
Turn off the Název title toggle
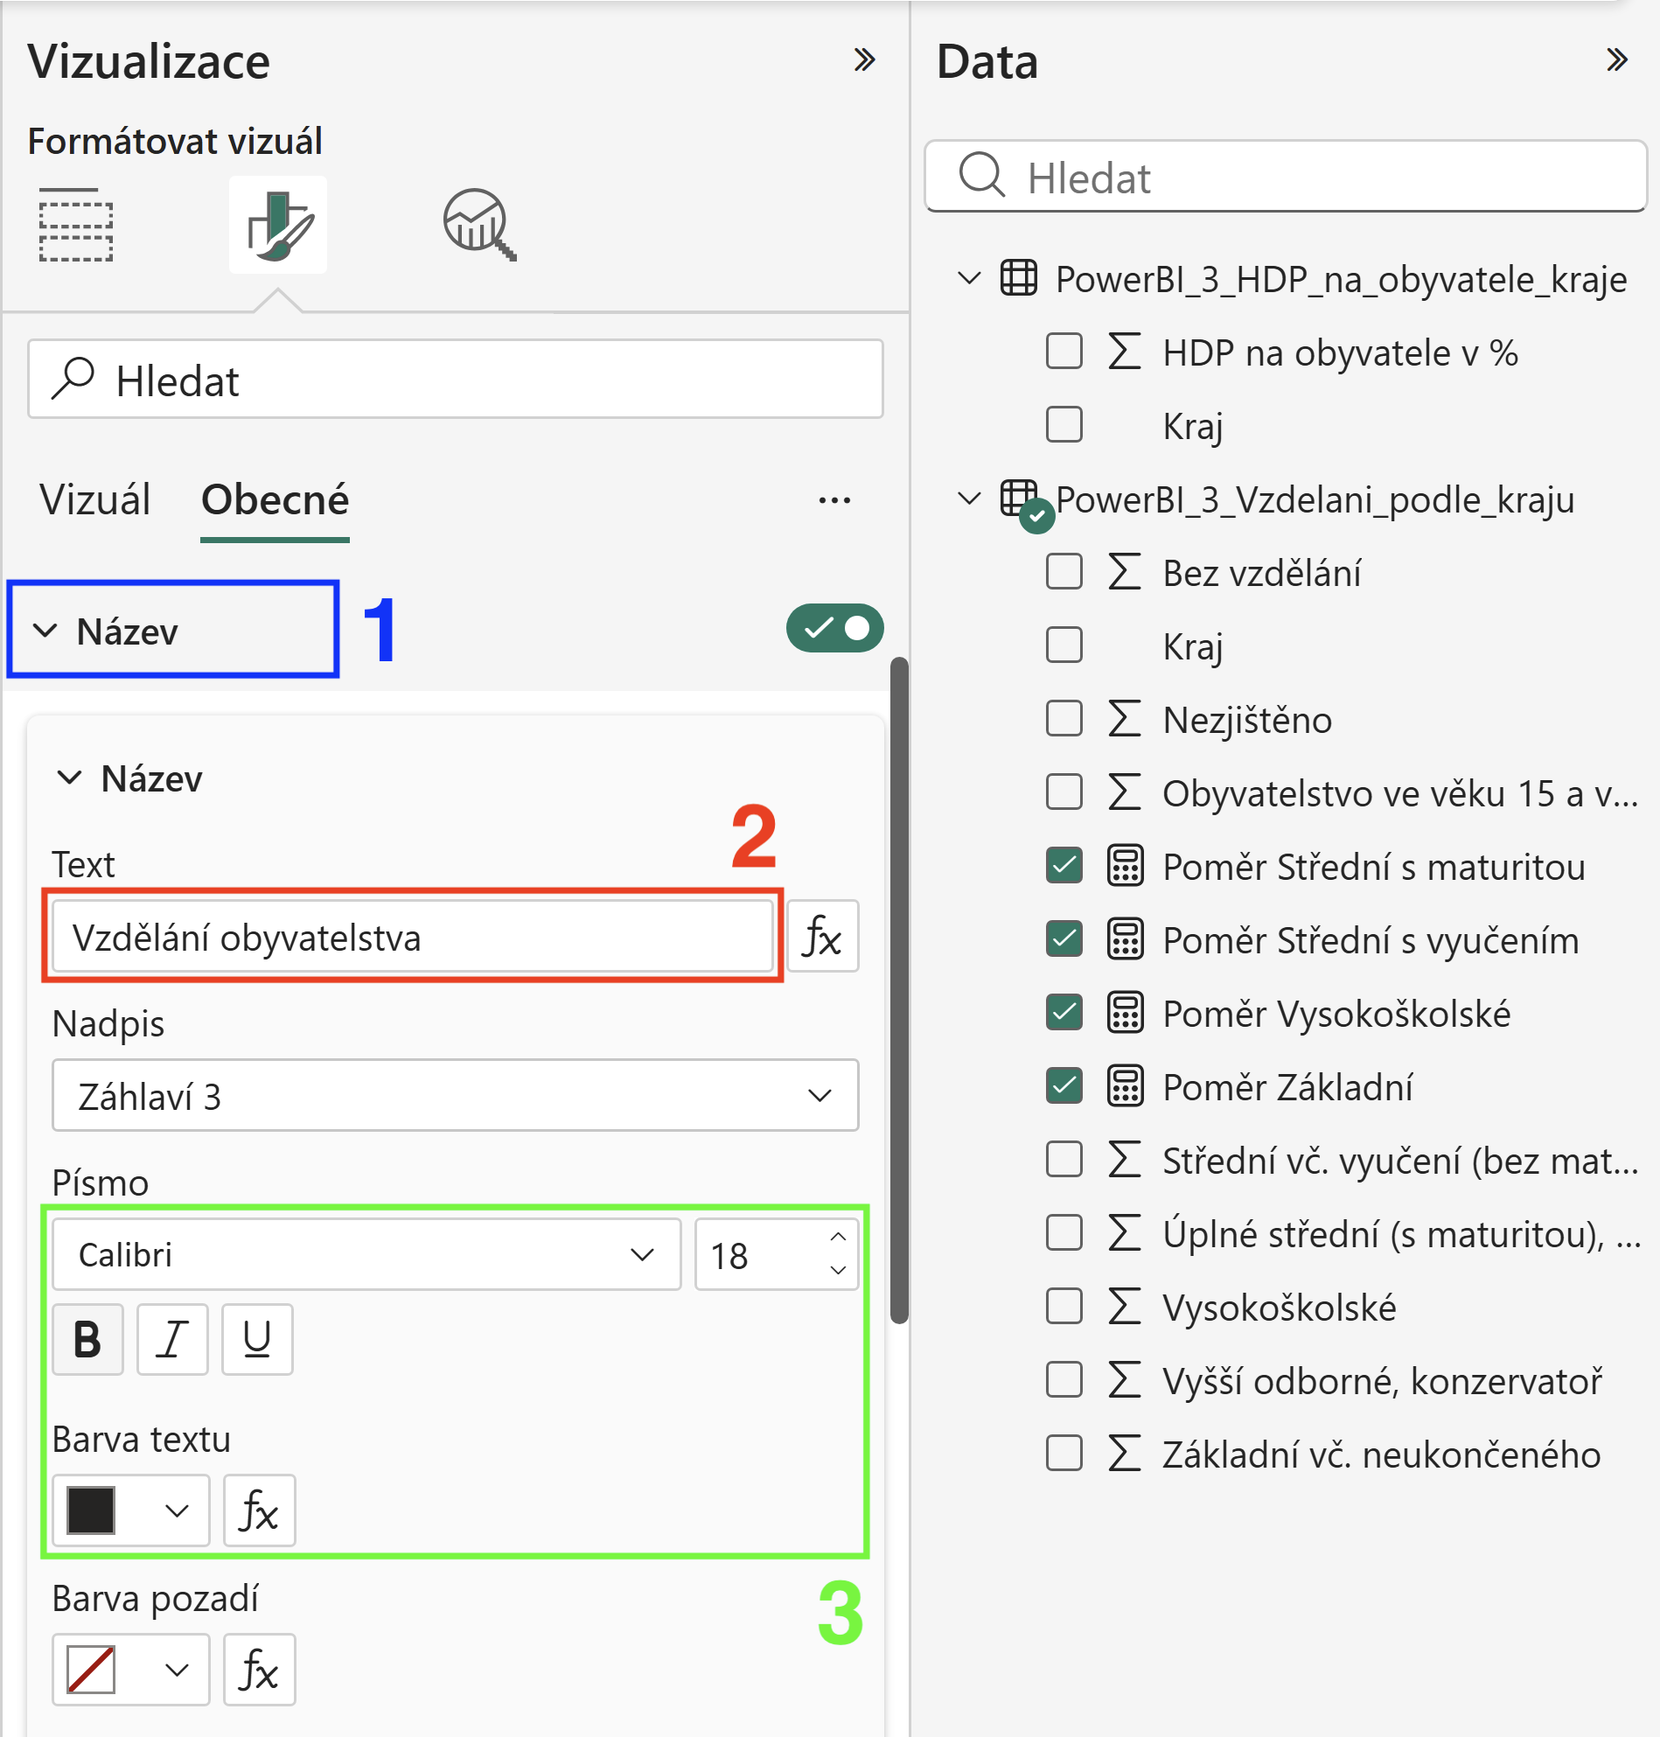834,628
